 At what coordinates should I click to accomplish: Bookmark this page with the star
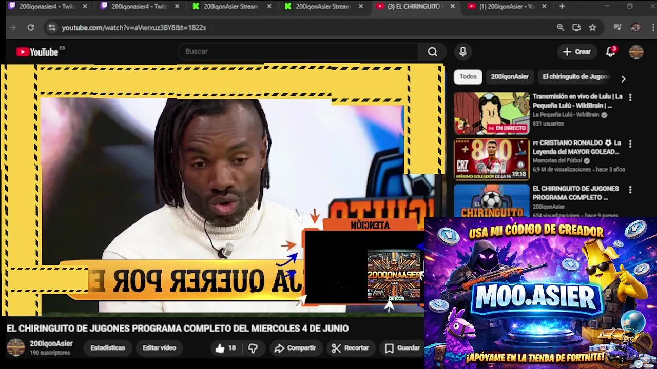point(593,28)
